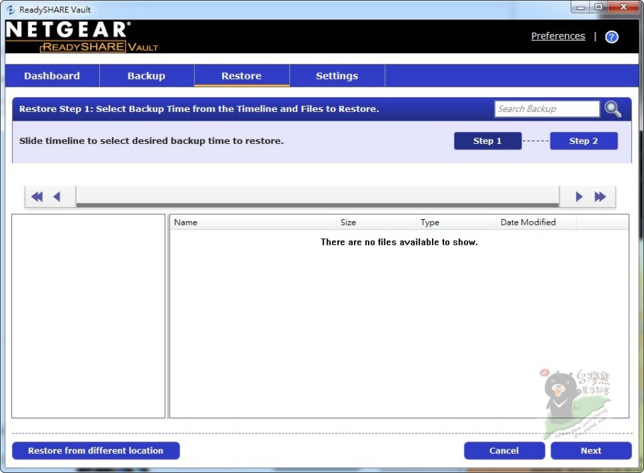
Task: Step timeline forward with single right arrow
Action: click(x=579, y=197)
